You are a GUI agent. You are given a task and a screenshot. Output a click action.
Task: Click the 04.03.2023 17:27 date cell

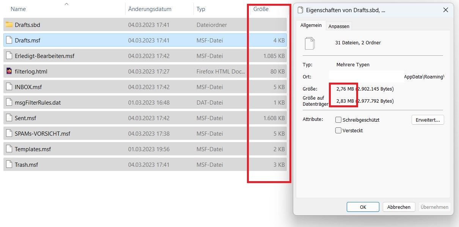pos(149,71)
